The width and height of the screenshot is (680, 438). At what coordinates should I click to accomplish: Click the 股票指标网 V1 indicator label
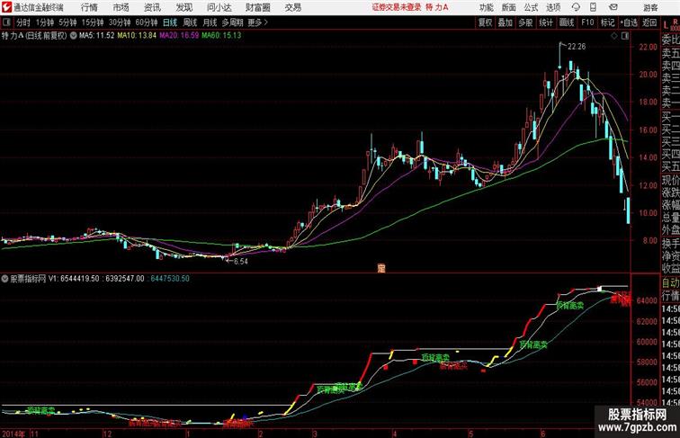[x=32, y=279]
